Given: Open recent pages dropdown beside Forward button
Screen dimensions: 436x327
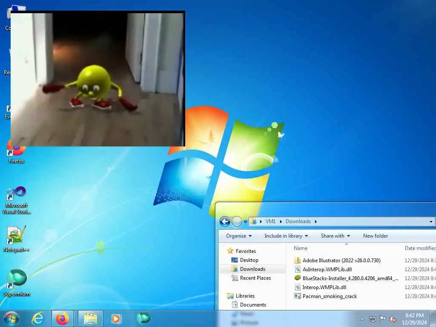Looking at the screenshot, I should coord(245,222).
